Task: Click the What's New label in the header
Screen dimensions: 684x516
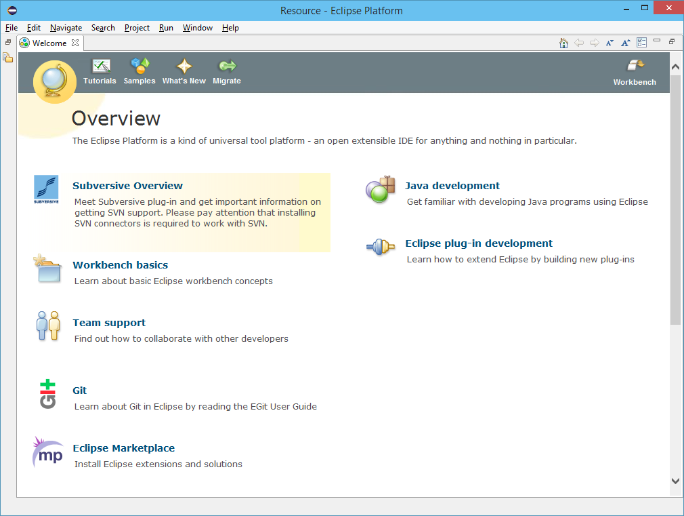Action: (x=184, y=81)
